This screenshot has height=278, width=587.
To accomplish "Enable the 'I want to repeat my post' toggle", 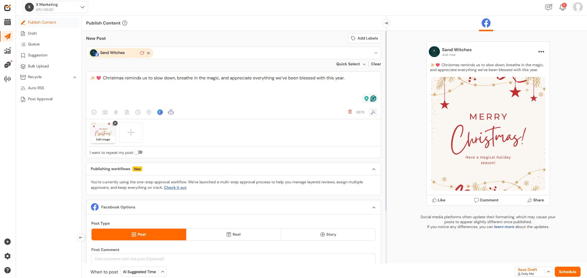I will point(139,152).
